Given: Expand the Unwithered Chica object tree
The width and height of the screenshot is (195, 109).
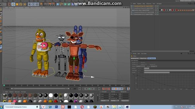Looking at the screenshot, I should point(131,8).
